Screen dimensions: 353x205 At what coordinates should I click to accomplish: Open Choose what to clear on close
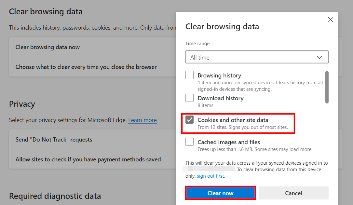pos(86,67)
